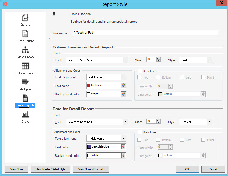Open the color picker beside Text color Firebrick
Viewport: 228px width, 176px height.
click(x=123, y=86)
